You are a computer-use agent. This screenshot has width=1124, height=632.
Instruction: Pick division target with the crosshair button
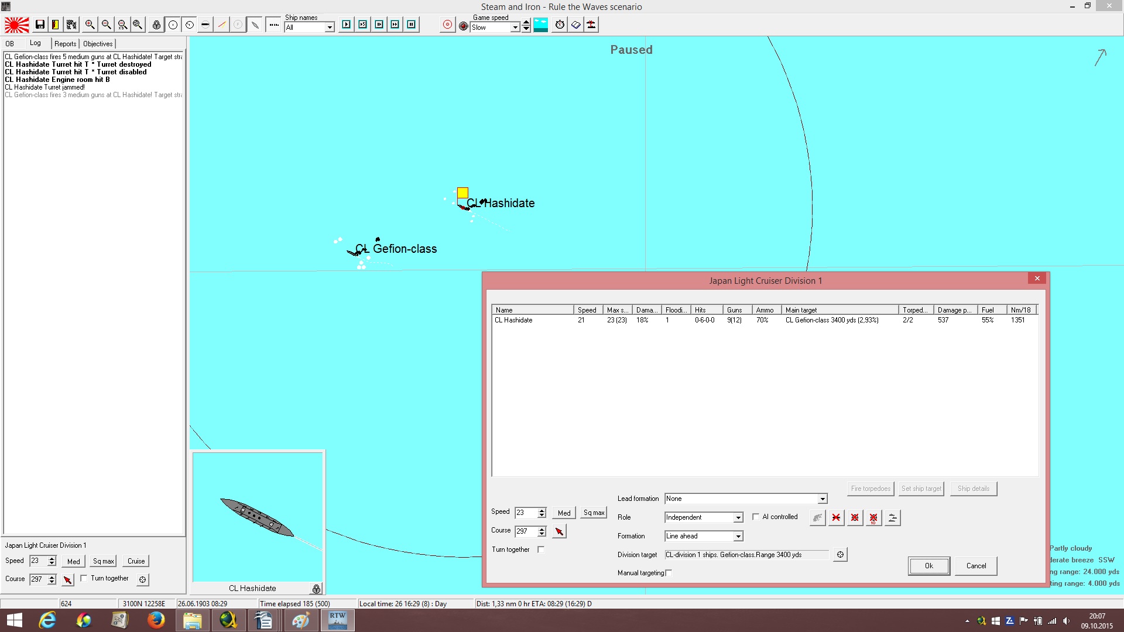pos(841,555)
